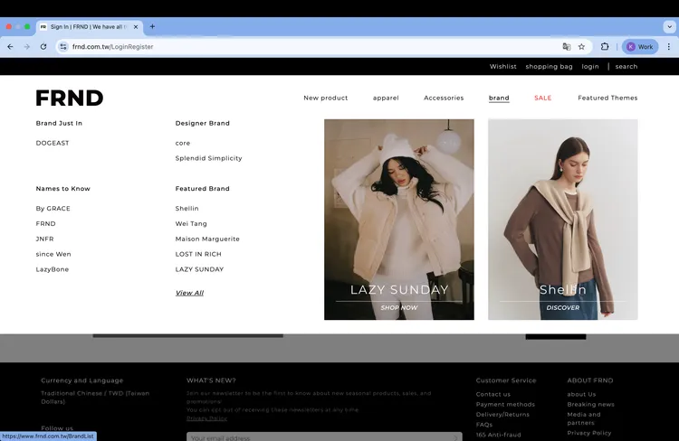Expand the tab search dropdown arrow
Screen dimensions: 679x441
669,26
